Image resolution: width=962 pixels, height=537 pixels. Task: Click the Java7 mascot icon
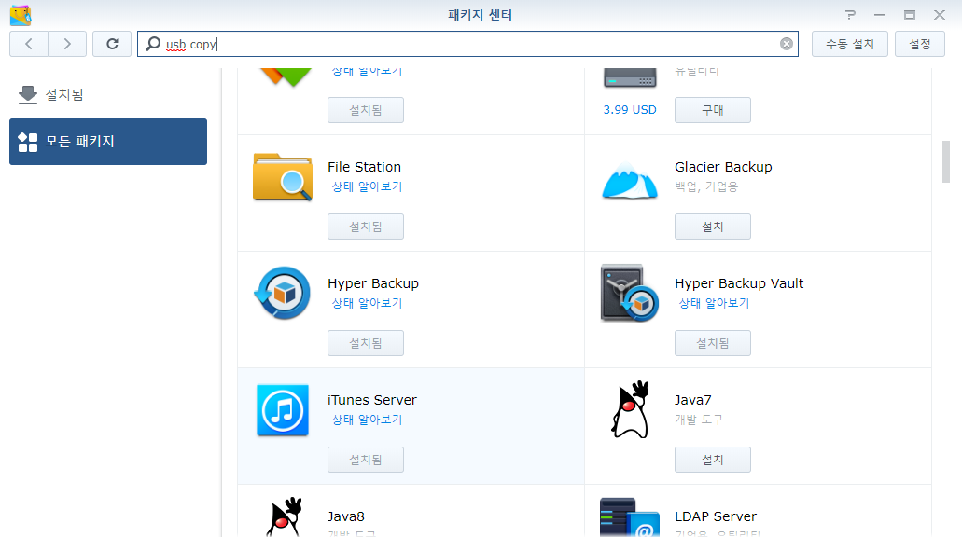(x=631, y=409)
